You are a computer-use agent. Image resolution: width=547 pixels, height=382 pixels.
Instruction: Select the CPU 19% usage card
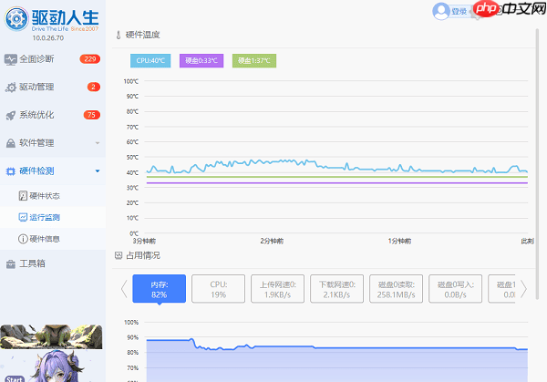click(219, 289)
